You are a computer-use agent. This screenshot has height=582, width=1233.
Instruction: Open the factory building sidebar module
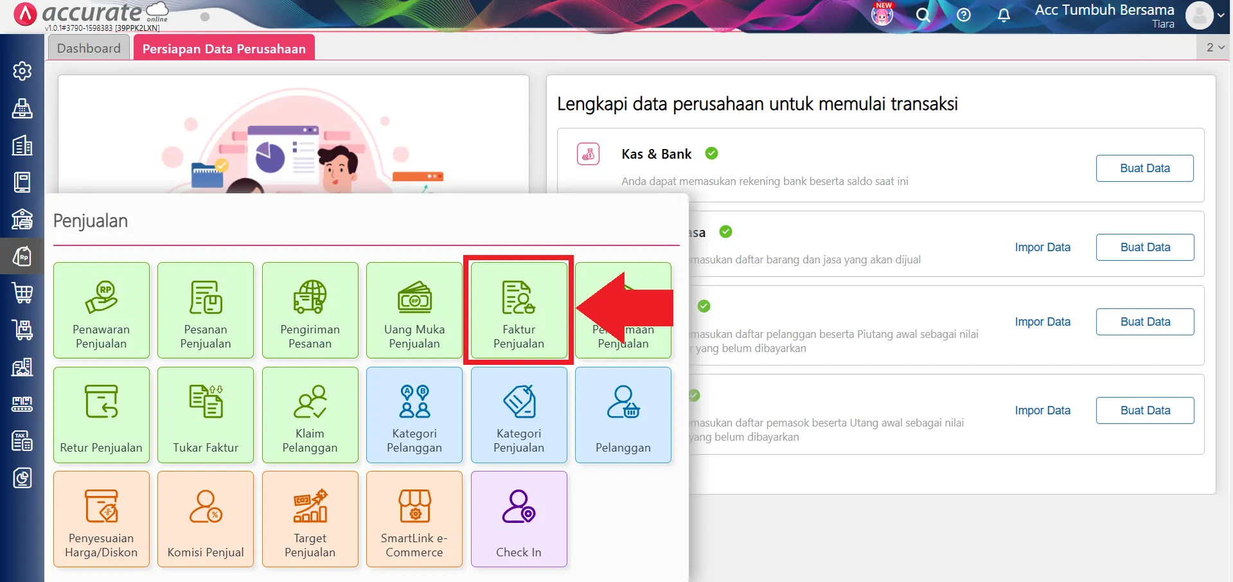pyautogui.click(x=22, y=367)
